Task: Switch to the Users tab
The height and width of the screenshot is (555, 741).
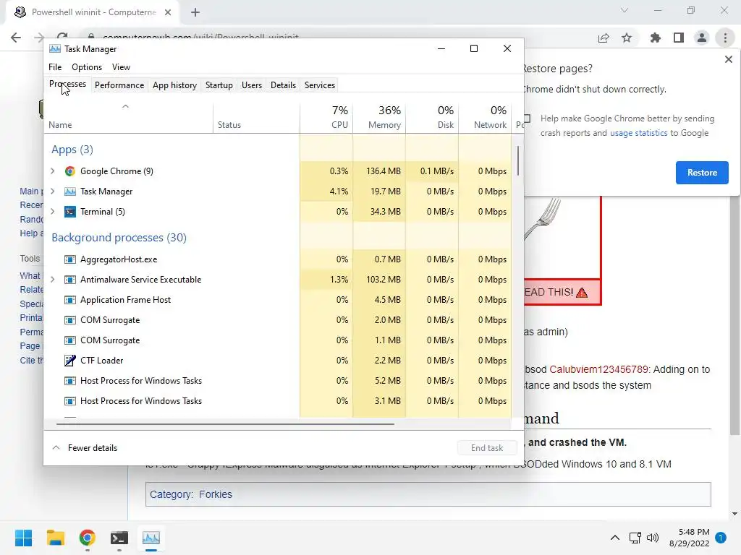Action: 251,85
